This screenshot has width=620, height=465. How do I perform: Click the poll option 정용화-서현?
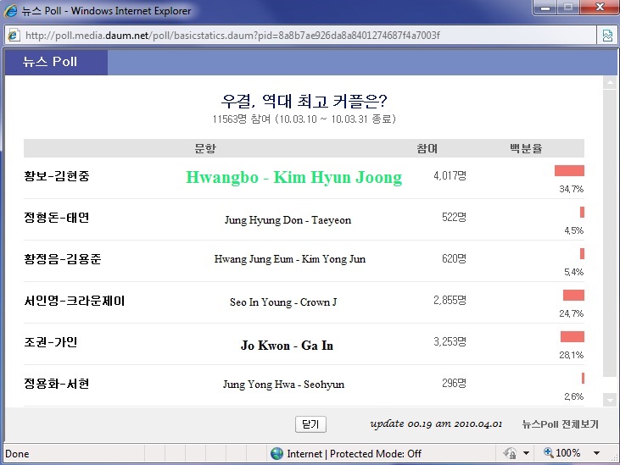pos(57,384)
